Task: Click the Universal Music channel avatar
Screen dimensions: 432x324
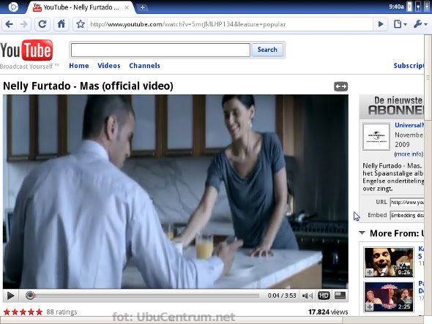Action: tap(376, 137)
